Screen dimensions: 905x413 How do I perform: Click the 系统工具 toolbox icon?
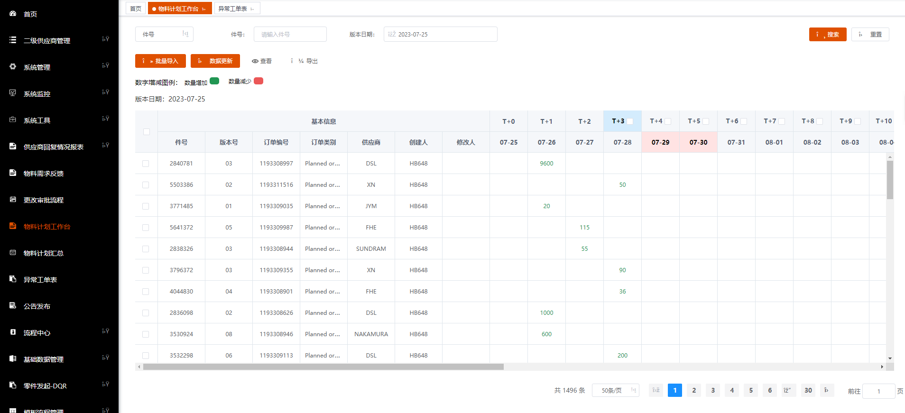click(13, 120)
